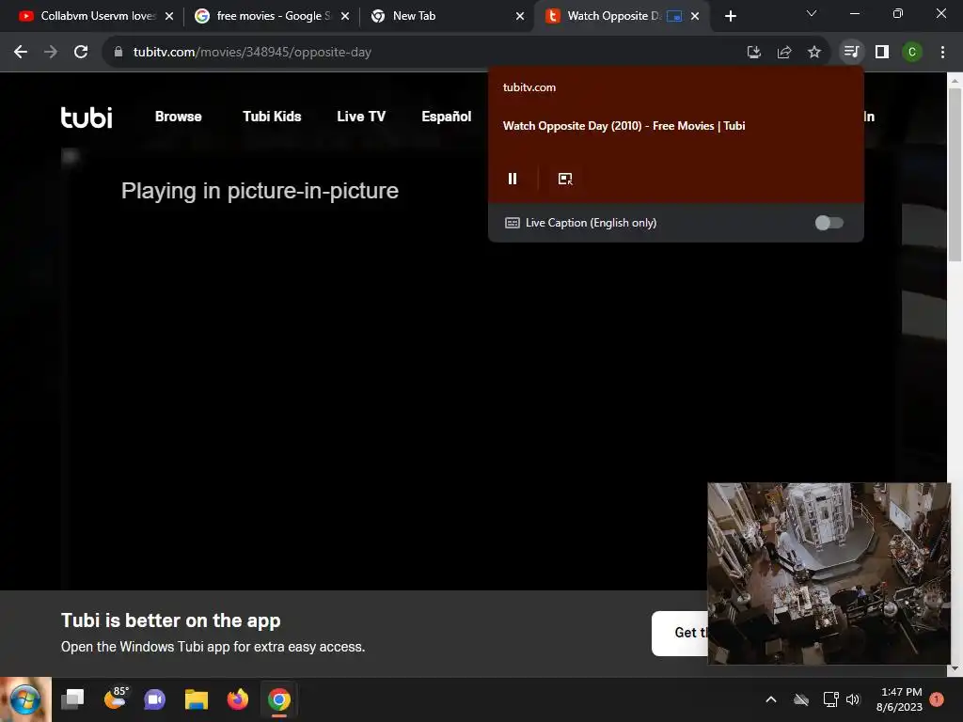Click the Tubi logo
Image resolution: width=963 pixels, height=722 pixels.
click(x=87, y=117)
